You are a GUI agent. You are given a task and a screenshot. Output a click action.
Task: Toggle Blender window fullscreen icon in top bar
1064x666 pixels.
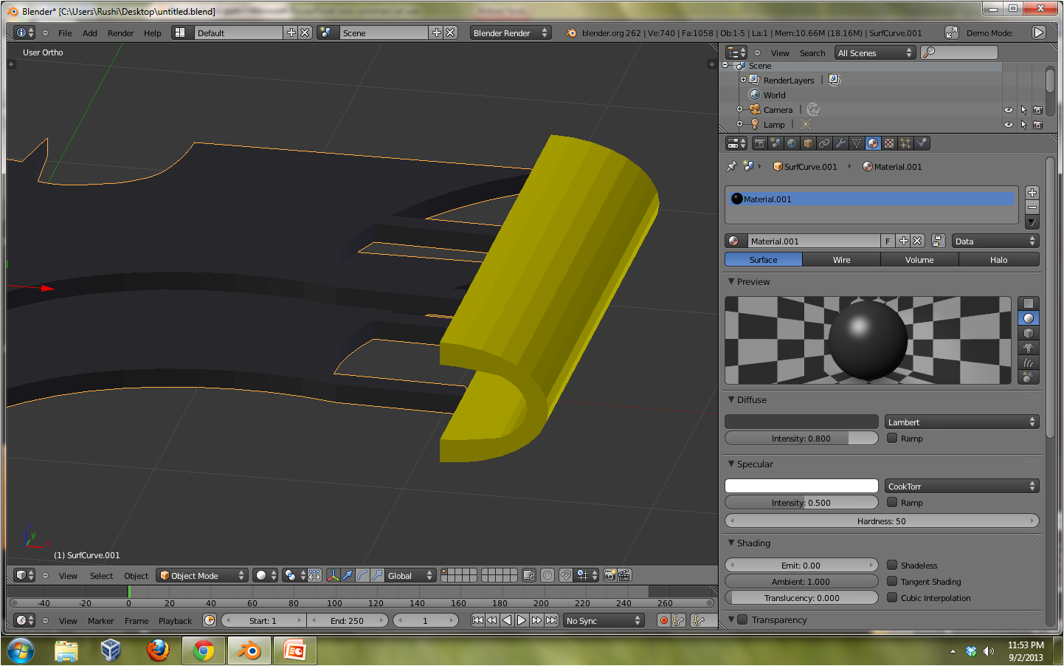coord(951,32)
